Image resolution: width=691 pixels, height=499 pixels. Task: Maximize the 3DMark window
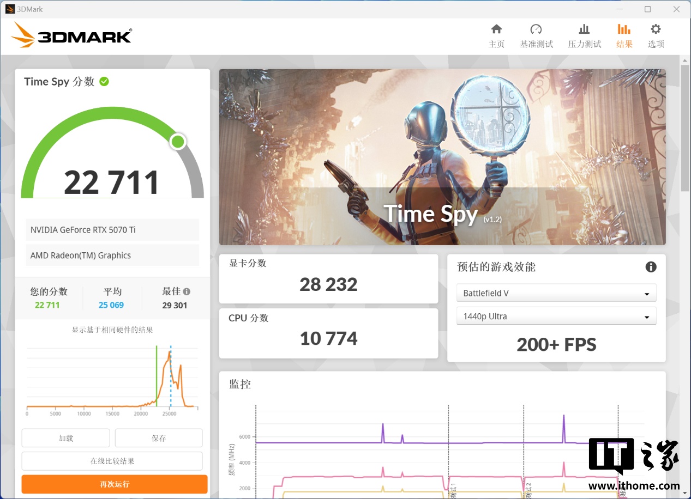tap(647, 9)
